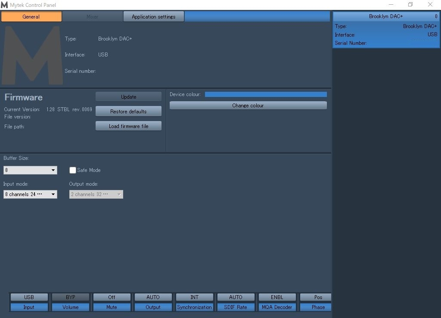441x318 pixels.
Task: Click the MQA Decoder label button
Action: (x=277, y=307)
